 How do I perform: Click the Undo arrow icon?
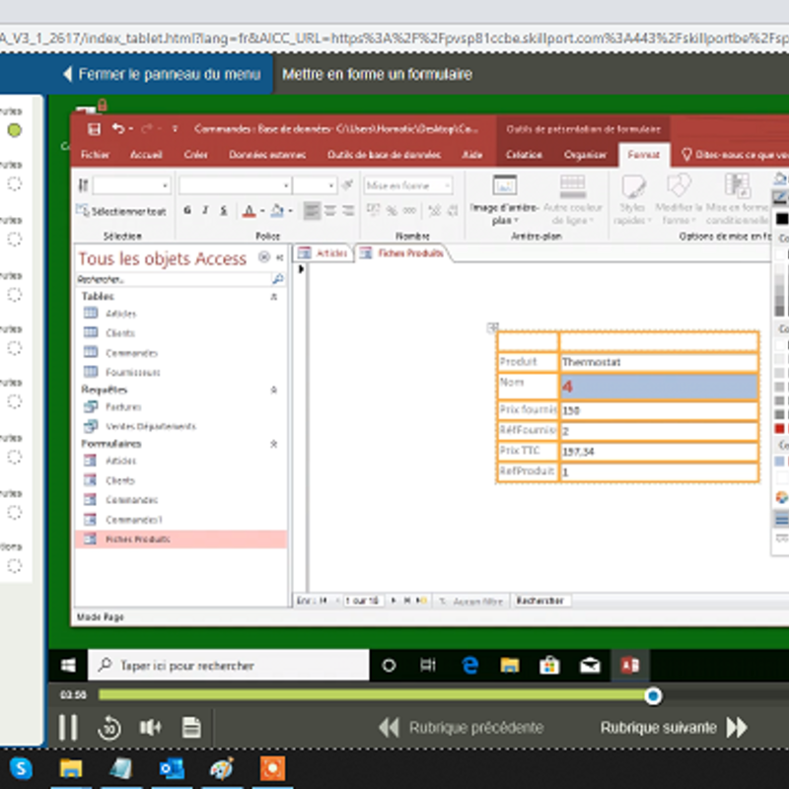tap(118, 129)
